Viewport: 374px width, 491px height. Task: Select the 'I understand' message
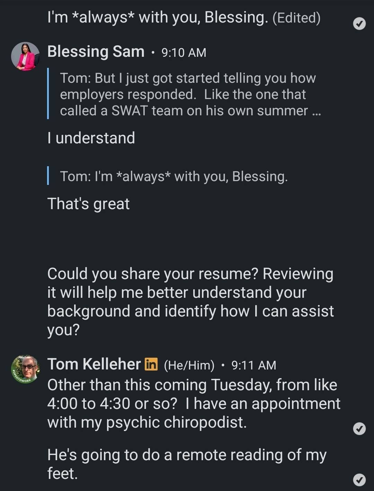[x=91, y=138]
